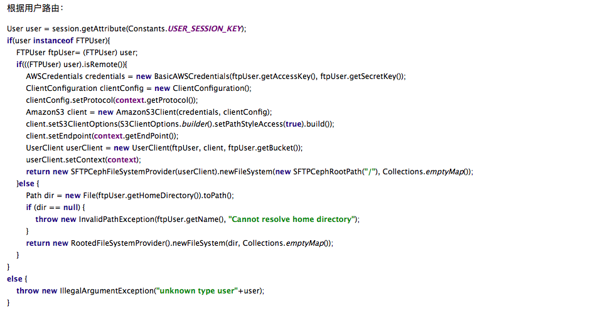Click the USER_SESSION_KEY constant

pos(205,28)
